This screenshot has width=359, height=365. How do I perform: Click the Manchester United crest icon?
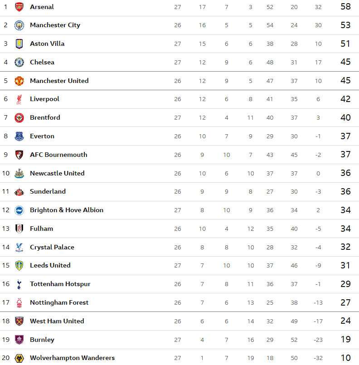(x=19, y=81)
